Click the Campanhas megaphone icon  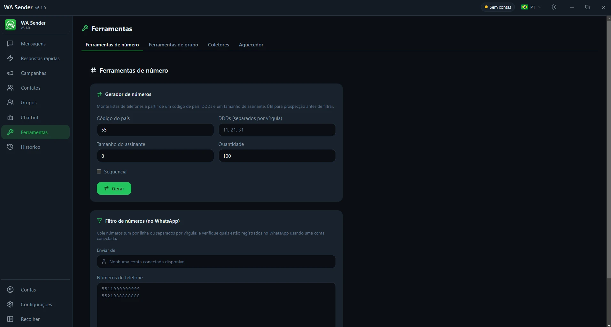point(10,73)
